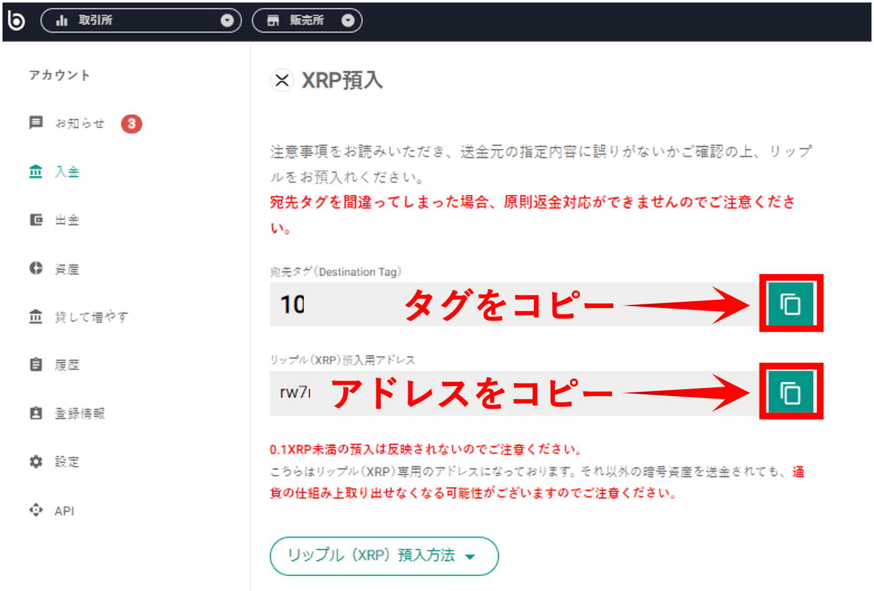The height and width of the screenshot is (591, 874).
Task: Click the 貸して増やす bank icon
Action: click(36, 317)
